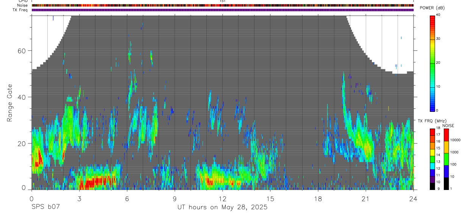The image size is (465, 215).
Task: Click the POWER (dB) color bar
Action: pyautogui.click(x=432, y=63)
